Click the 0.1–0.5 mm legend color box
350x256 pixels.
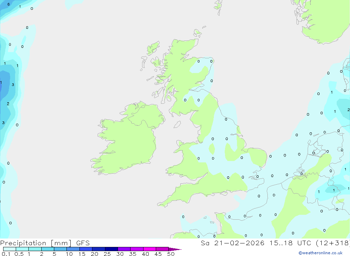[x=9, y=249]
